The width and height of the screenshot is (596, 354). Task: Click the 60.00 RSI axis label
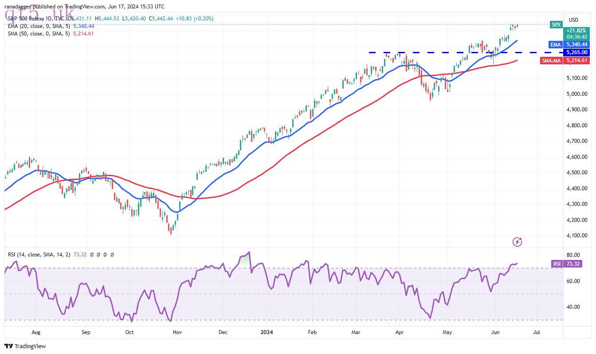tap(573, 281)
